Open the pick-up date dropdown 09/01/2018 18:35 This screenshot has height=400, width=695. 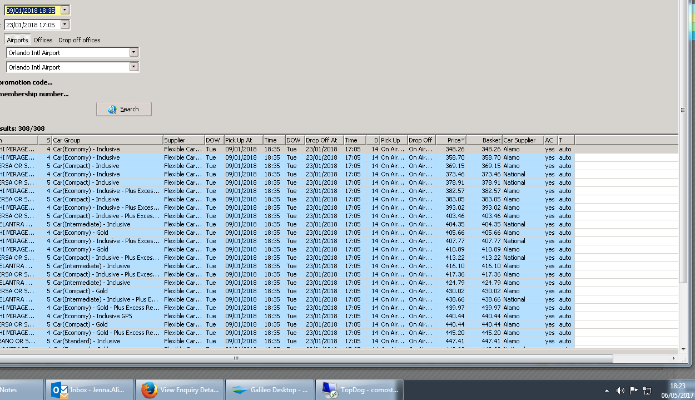coord(65,10)
